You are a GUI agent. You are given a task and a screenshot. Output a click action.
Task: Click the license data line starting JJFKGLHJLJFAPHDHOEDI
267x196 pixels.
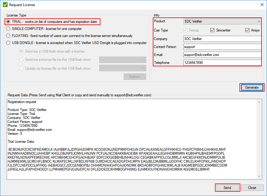click(109, 169)
